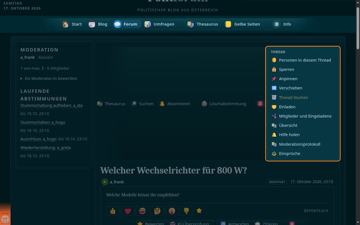Select Sperren in the thread menu
Screen dimensions: 360x225
(303, 69)
